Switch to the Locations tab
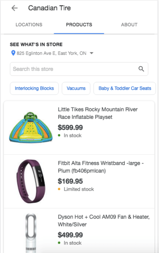Screen dimensions: 159x253 [x=29, y=24]
